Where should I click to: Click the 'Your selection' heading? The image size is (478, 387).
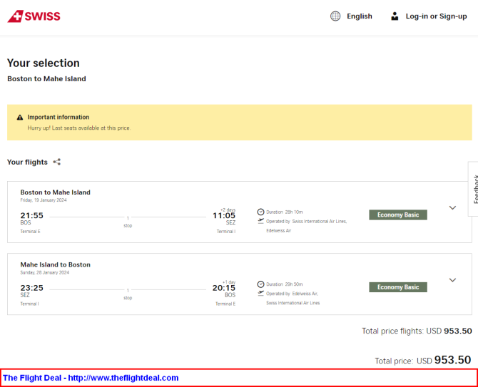click(44, 63)
